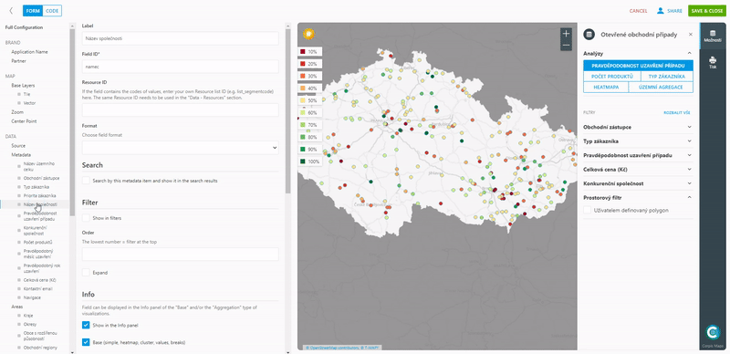
Task: Open Center Point settings
Action: 24,121
